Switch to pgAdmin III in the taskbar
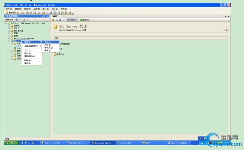Image resolution: width=244 pixels, height=150 pixels. pos(128,143)
